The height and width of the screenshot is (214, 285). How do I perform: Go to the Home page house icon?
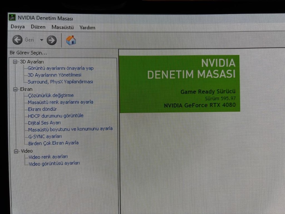(x=71, y=40)
